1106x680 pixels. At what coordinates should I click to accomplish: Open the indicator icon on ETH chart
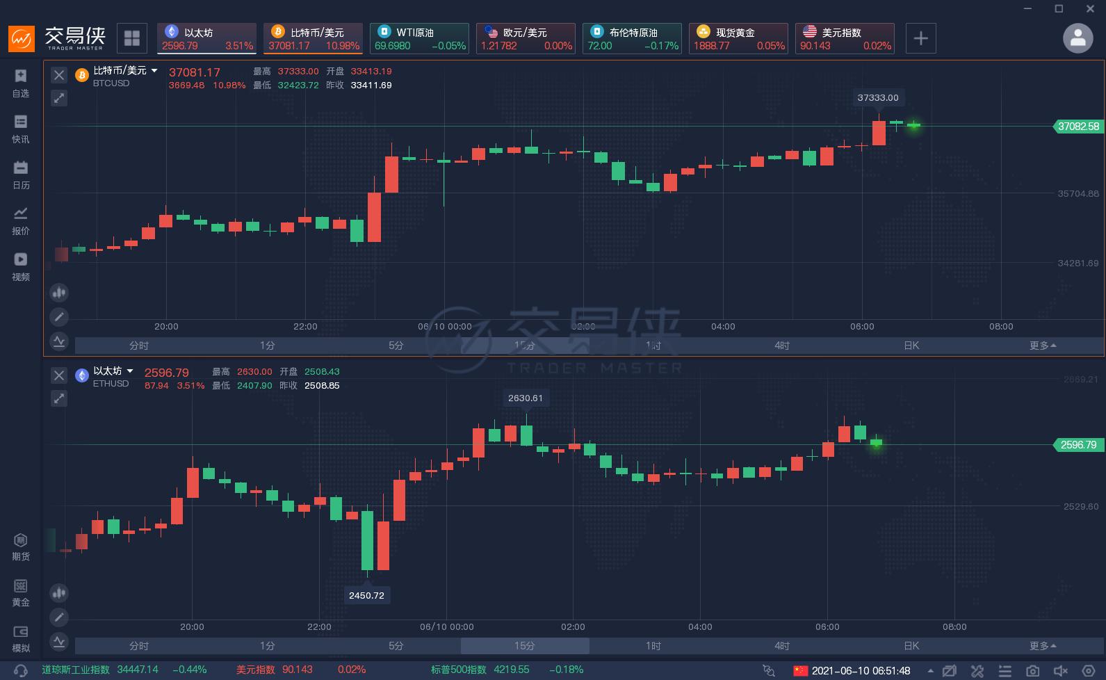tap(59, 641)
